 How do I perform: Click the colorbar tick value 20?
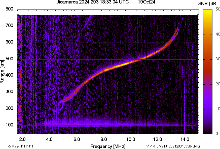click(218, 84)
